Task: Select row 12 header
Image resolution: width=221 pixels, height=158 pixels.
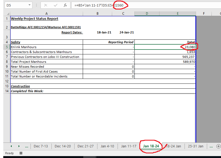Action: [7, 81]
